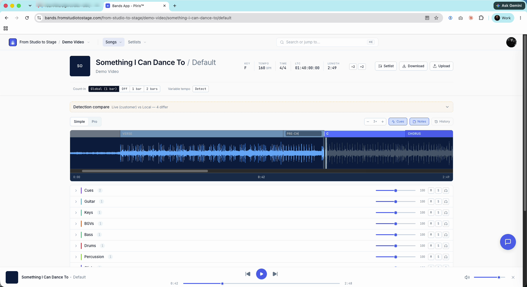Viewport: 527px width, 287px height.
Task: Click the camera extension icon
Action: click(461, 18)
